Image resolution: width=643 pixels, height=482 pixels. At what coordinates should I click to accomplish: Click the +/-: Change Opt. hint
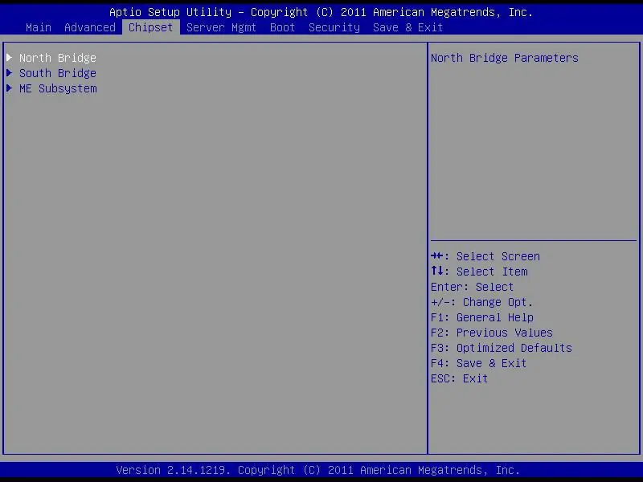tap(481, 303)
